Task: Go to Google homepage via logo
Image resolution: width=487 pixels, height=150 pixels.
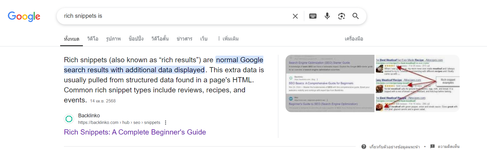Action: point(24,17)
